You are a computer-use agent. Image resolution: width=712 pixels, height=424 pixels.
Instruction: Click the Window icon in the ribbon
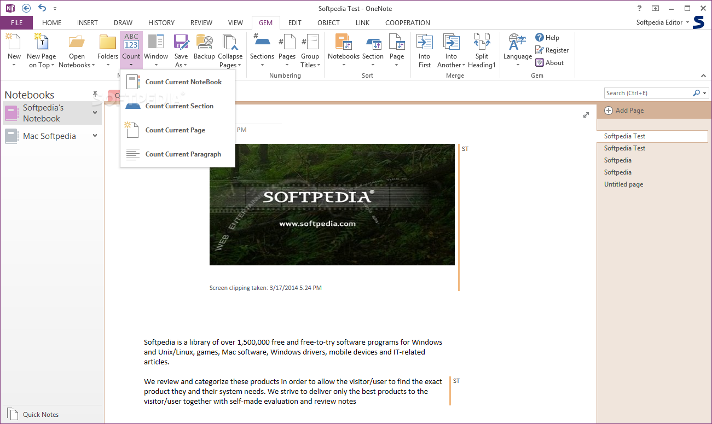156,42
